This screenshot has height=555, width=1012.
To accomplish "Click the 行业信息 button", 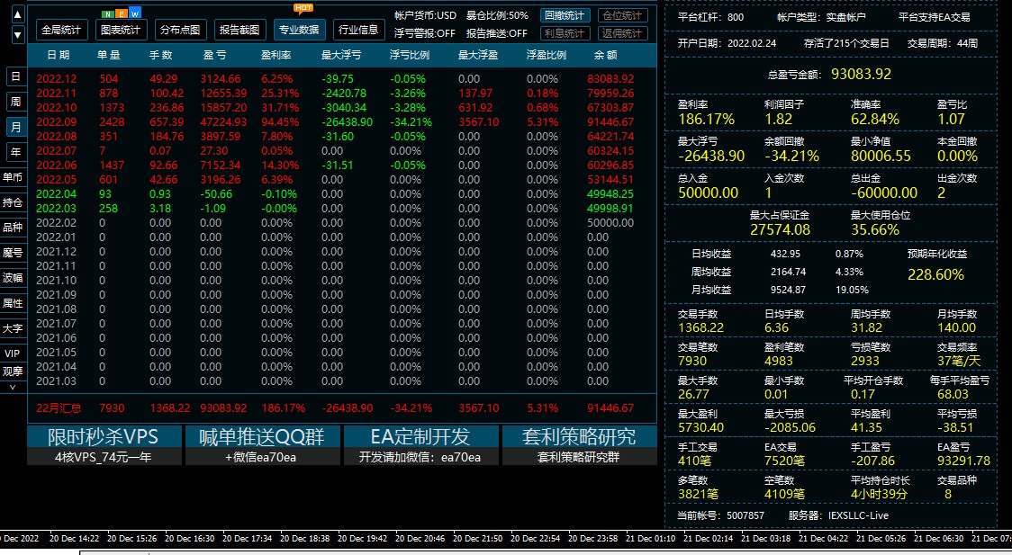I will [x=359, y=30].
